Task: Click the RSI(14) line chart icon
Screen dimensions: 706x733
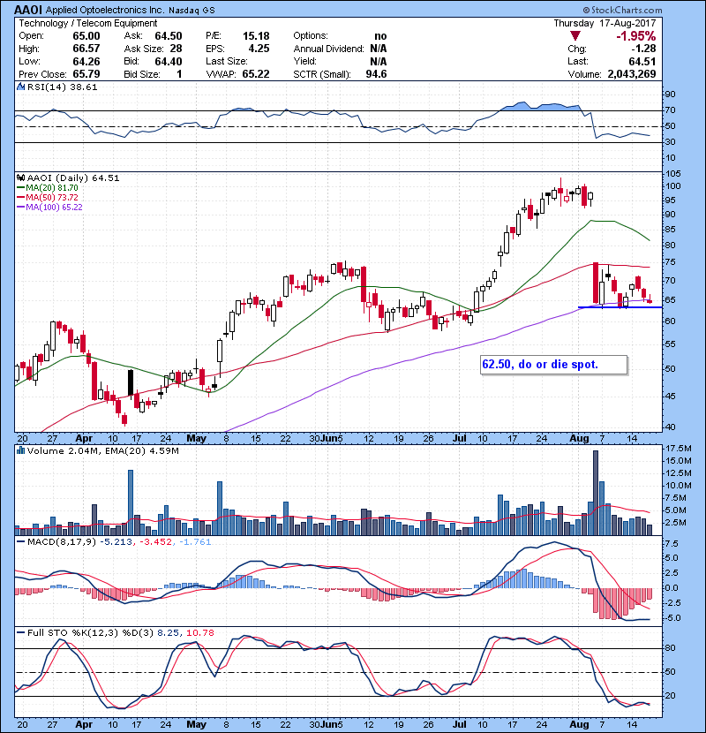Action: pos(20,87)
